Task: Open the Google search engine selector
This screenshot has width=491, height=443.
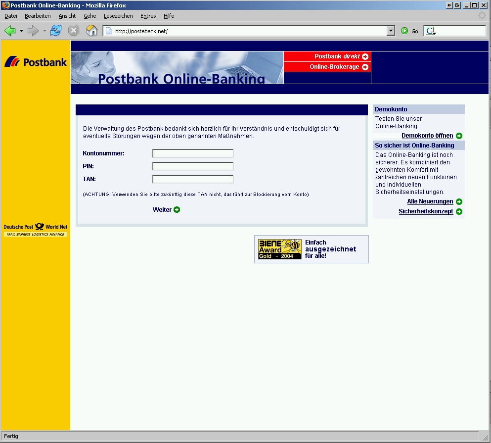Action: coord(431,31)
